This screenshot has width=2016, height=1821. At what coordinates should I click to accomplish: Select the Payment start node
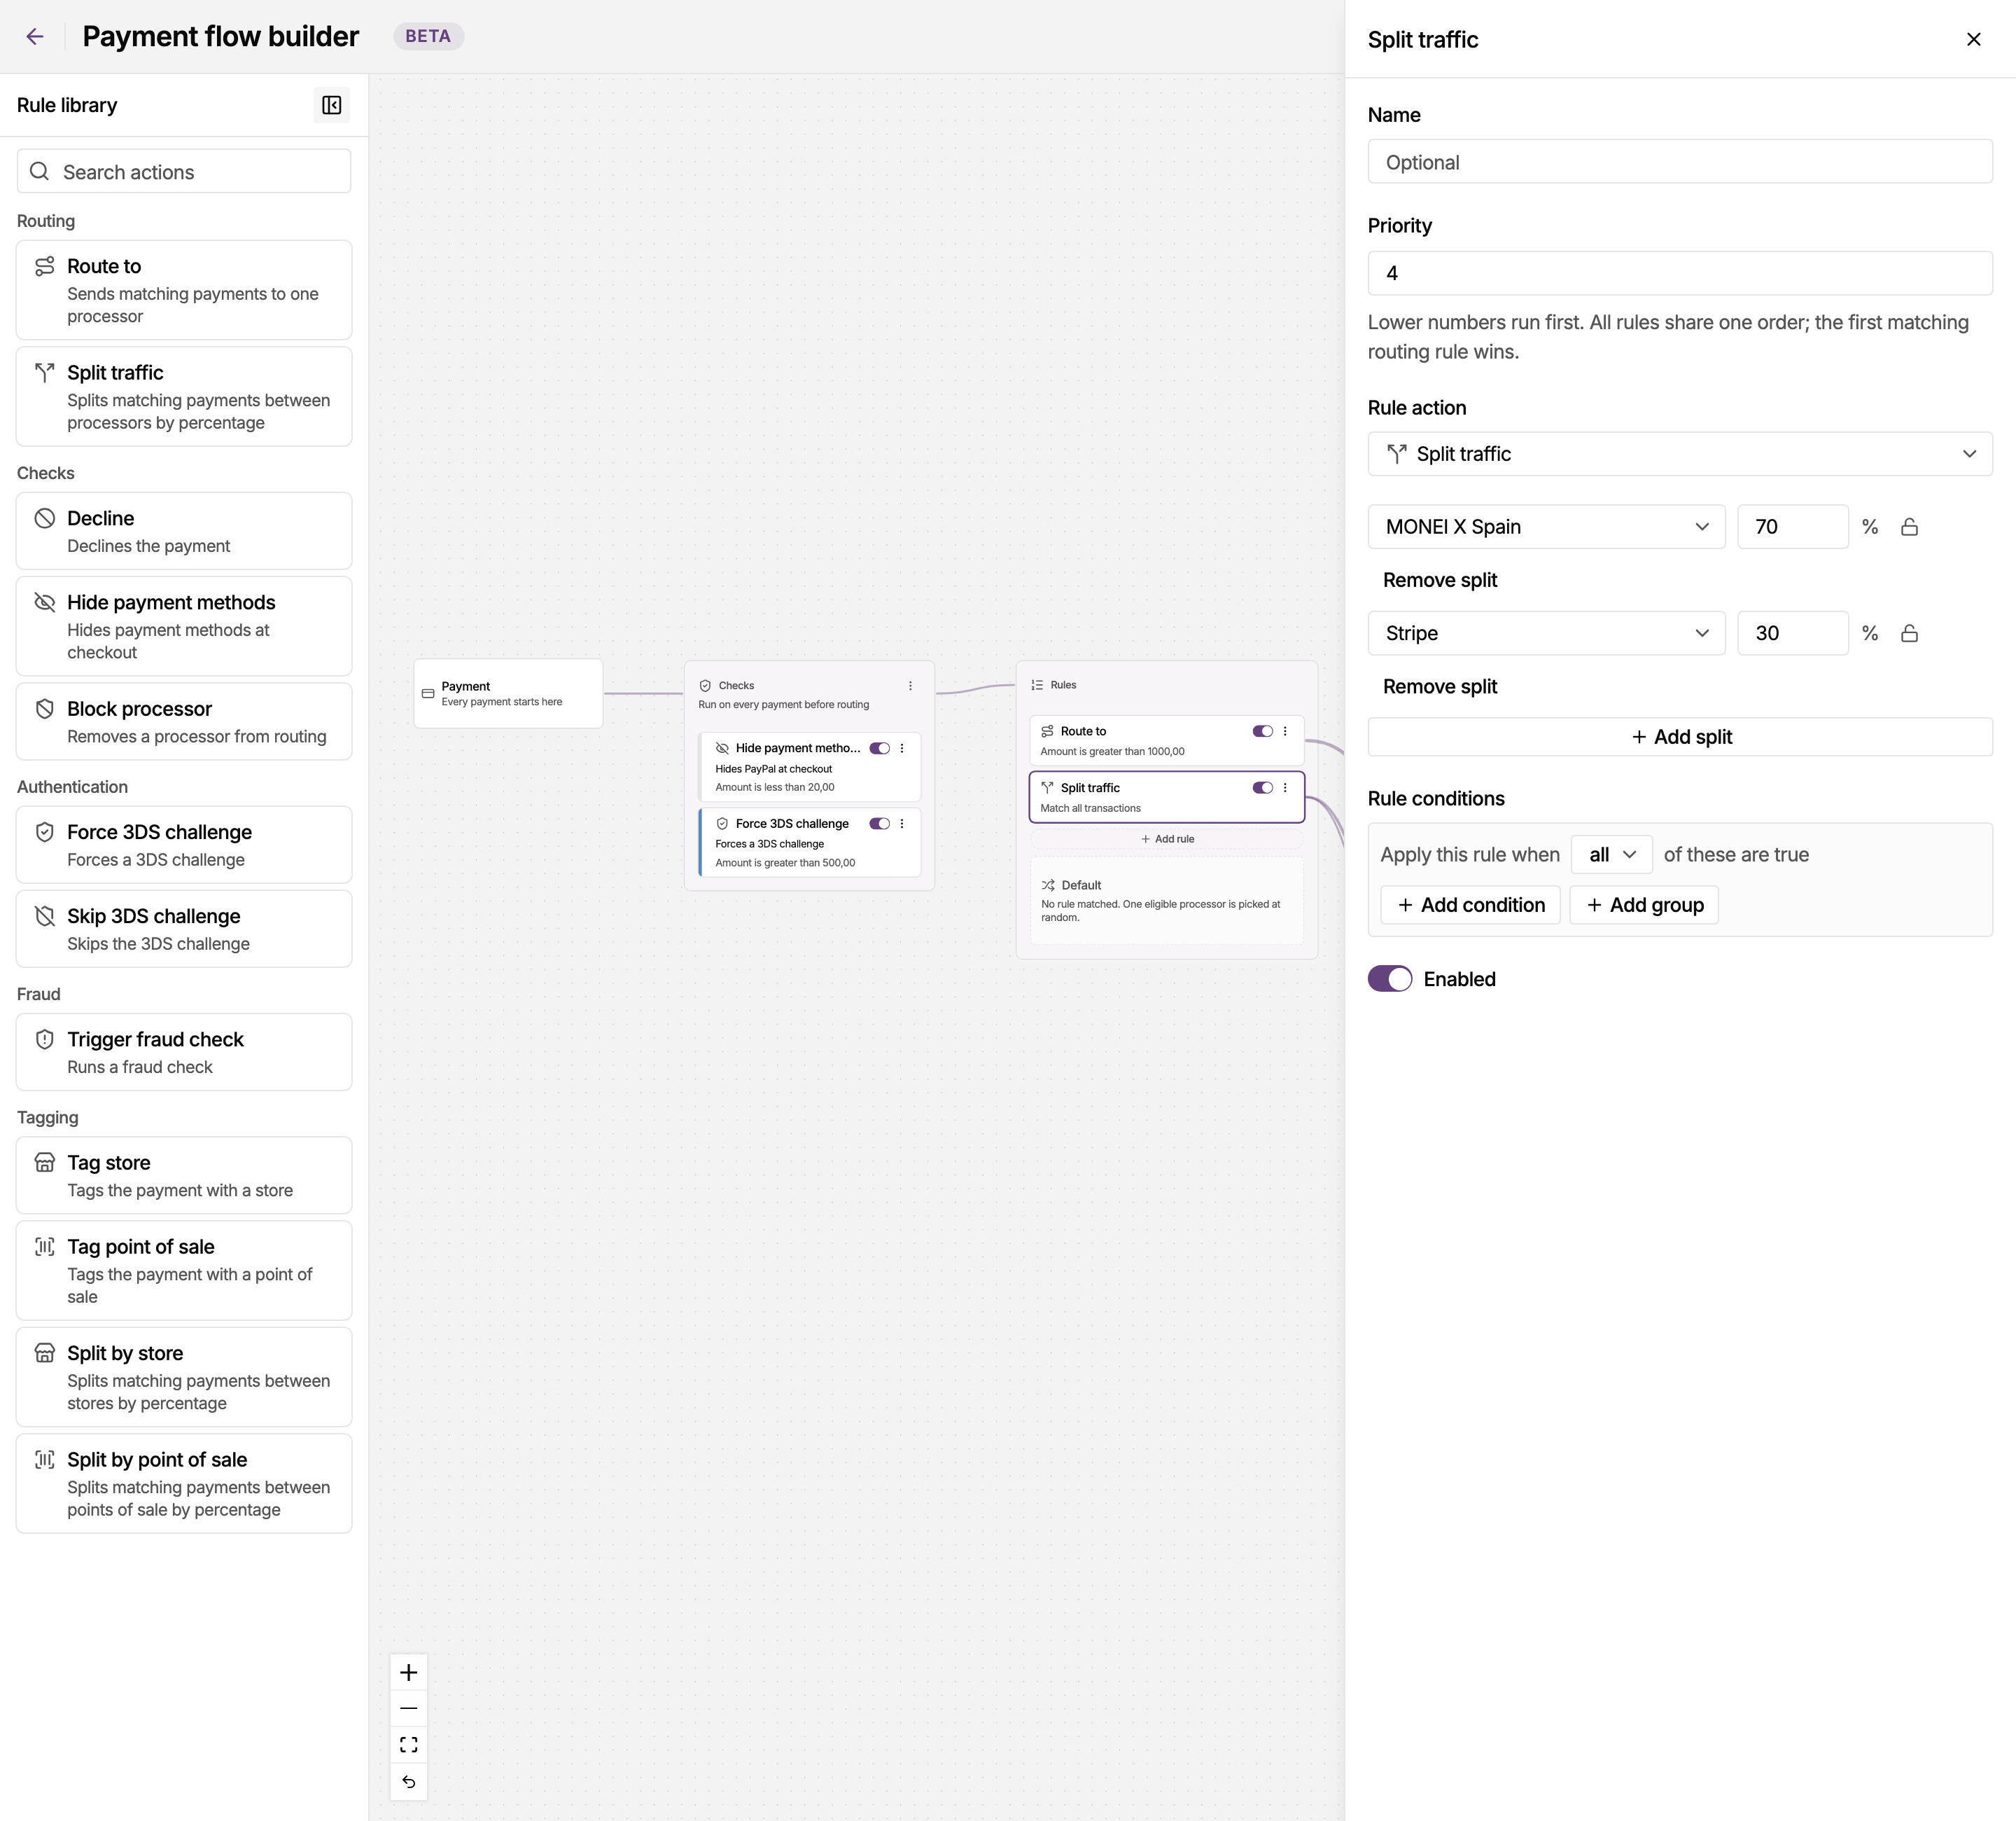click(508, 693)
